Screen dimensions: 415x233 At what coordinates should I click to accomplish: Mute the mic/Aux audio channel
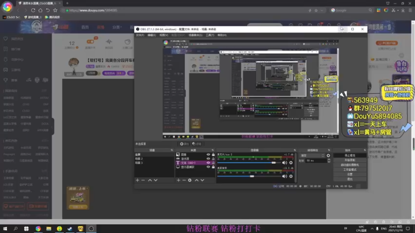284,163
